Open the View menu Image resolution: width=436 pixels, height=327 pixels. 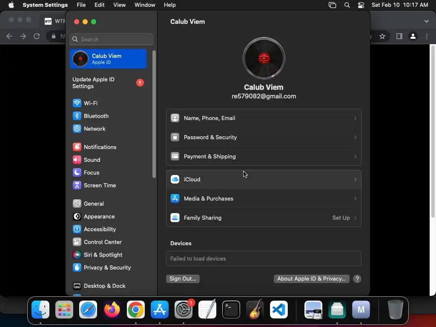point(120,5)
